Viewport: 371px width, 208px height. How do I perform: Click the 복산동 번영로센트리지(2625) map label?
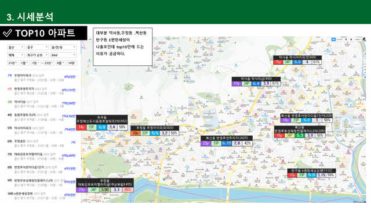point(227,138)
